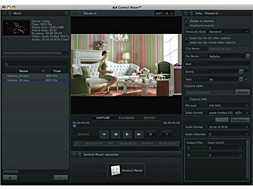Select the Palladia_04.mov clip
The width and height of the screenshot is (253, 190).
click(x=35, y=76)
